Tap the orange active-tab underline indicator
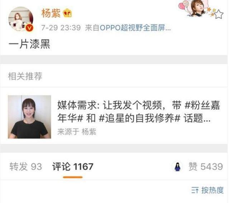The height and width of the screenshot is (203, 229). coord(73,177)
